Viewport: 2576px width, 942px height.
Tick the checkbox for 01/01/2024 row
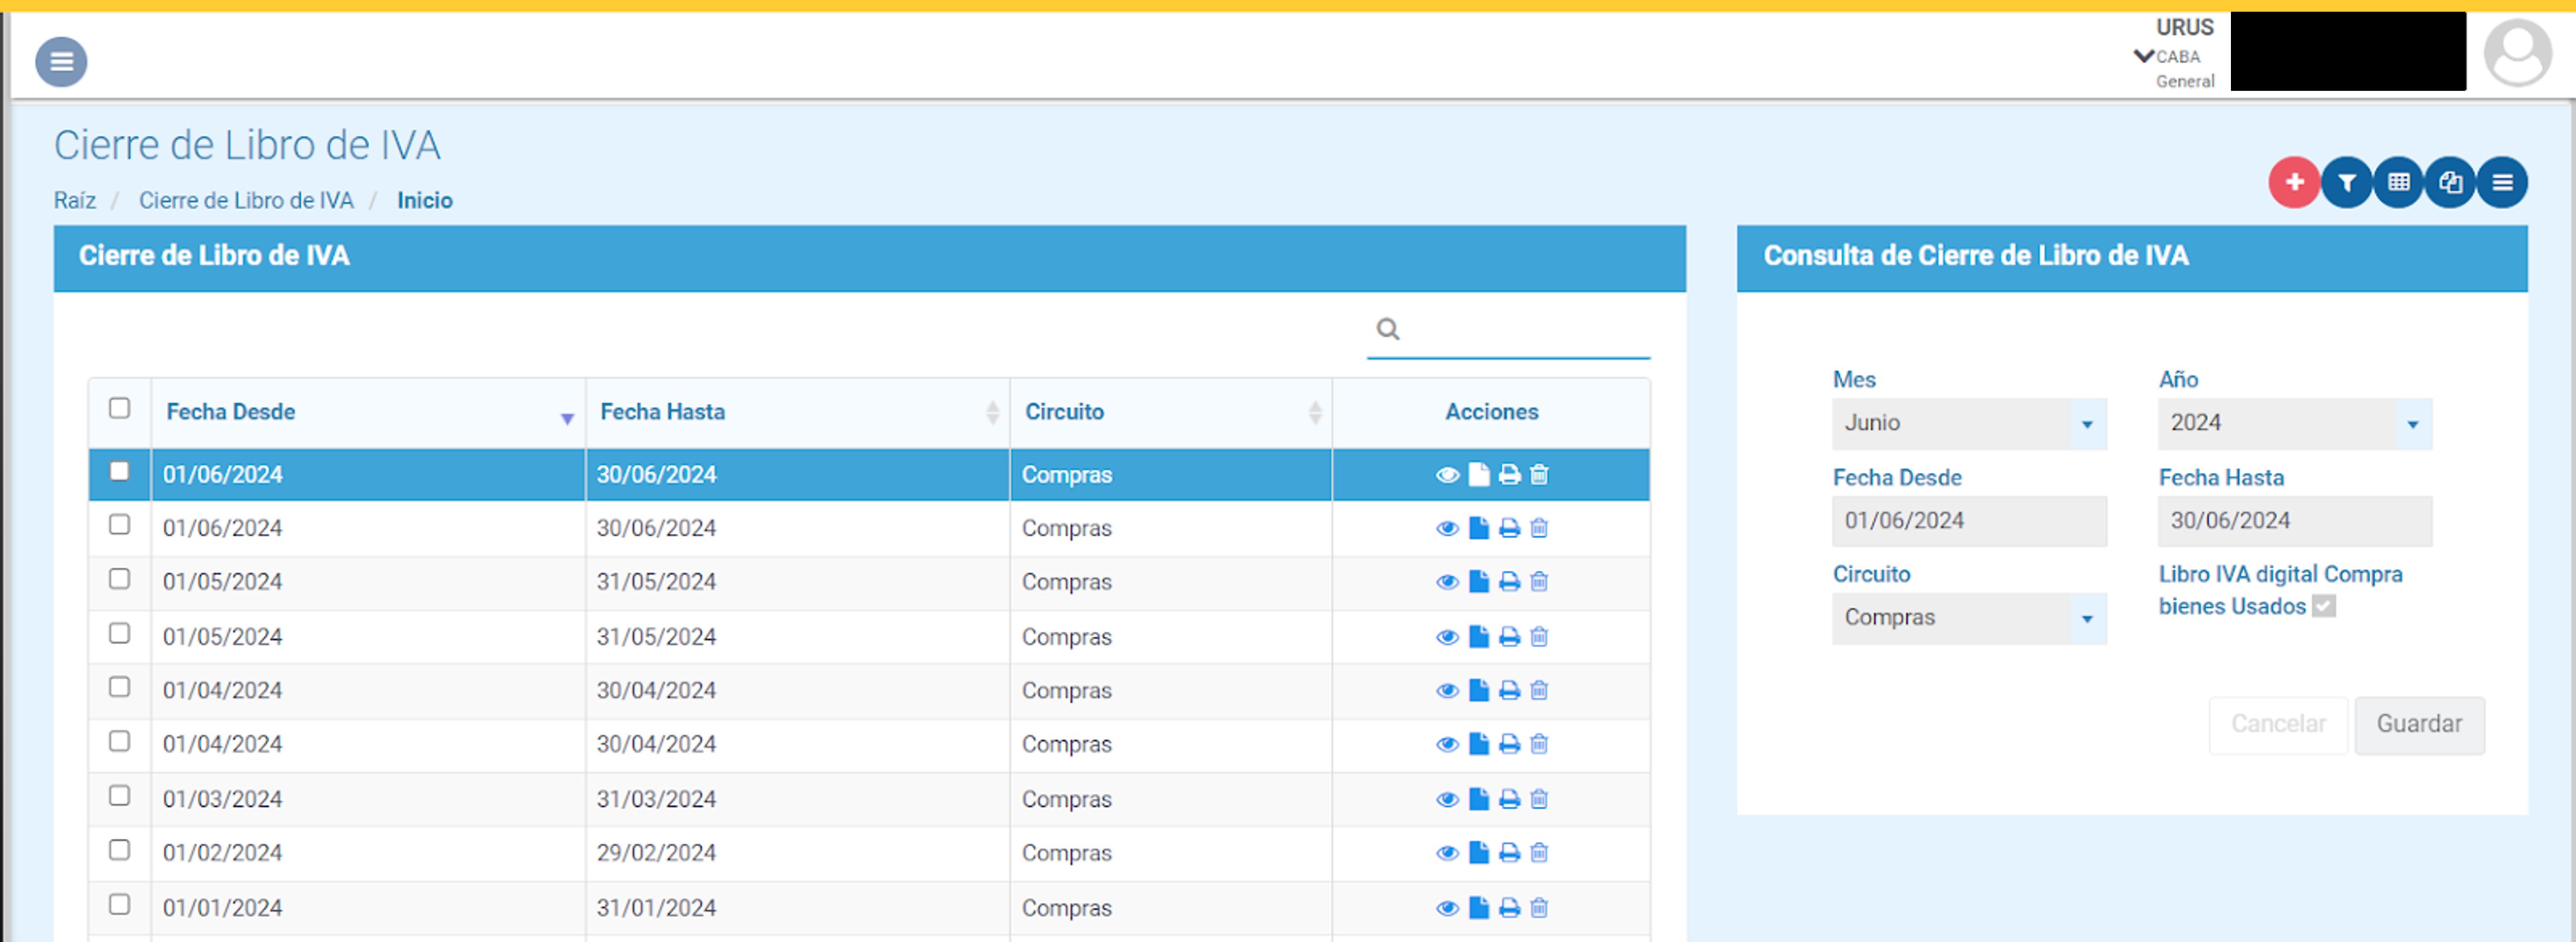point(119,905)
